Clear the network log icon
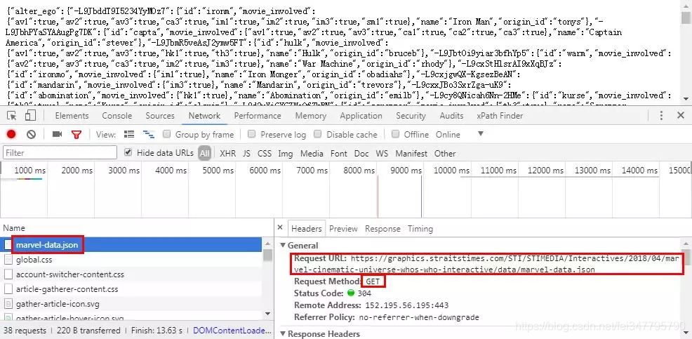The height and width of the screenshot is (339, 692). click(x=31, y=134)
